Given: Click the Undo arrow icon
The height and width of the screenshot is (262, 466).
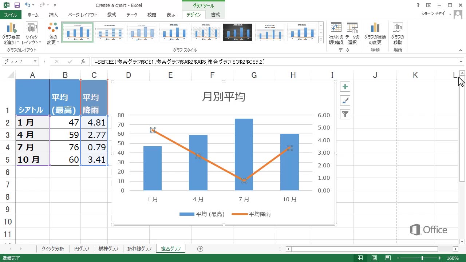Looking at the screenshot, I should tap(28, 5).
